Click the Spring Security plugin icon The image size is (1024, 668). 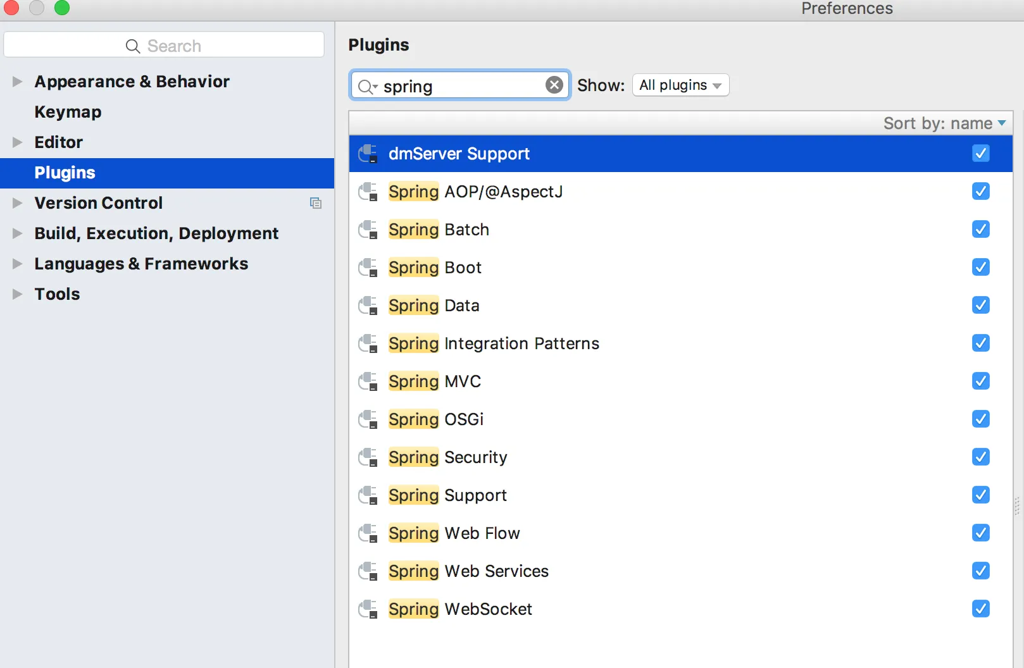[x=368, y=457]
